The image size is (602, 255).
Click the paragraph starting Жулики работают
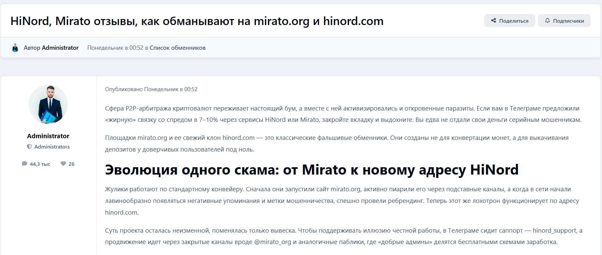(x=342, y=201)
